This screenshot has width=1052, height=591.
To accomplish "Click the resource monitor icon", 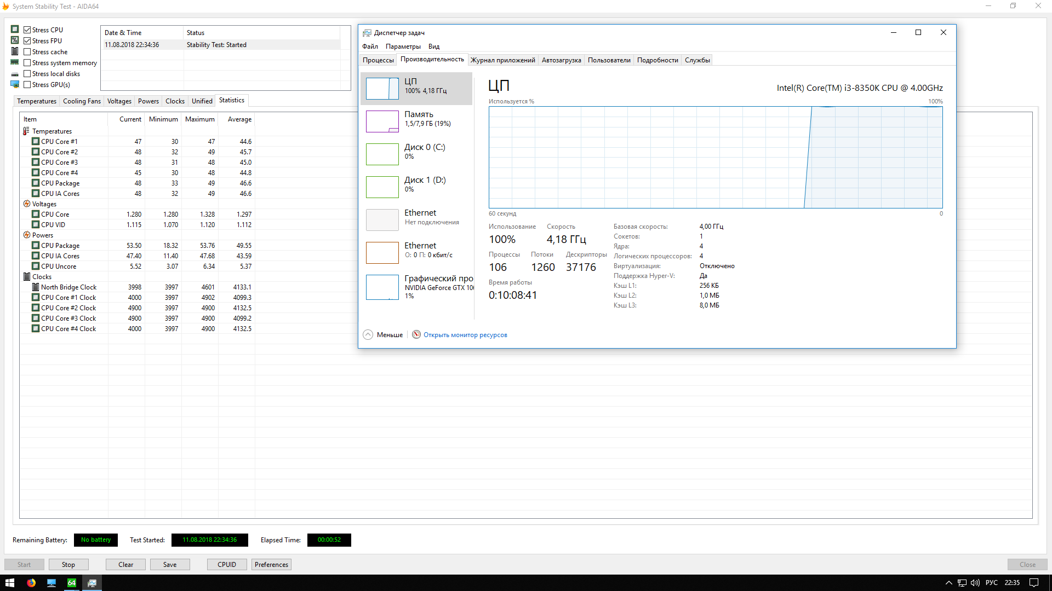I will pos(416,334).
